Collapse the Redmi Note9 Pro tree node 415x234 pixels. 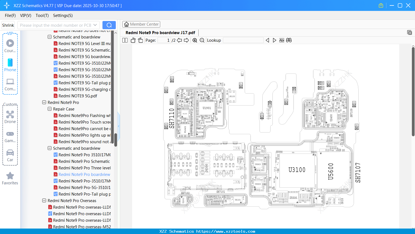coord(44,103)
